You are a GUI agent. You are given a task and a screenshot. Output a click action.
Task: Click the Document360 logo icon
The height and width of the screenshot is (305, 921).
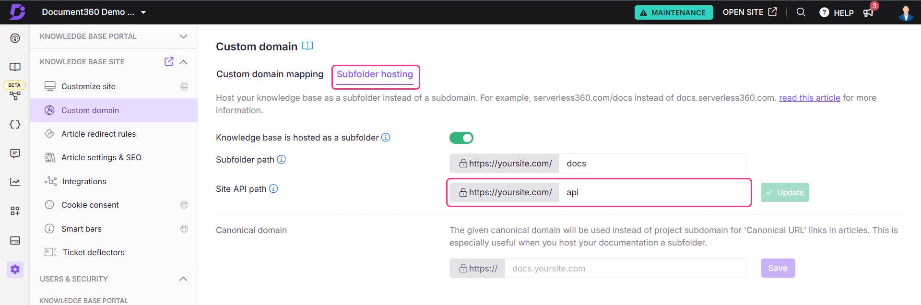17,12
